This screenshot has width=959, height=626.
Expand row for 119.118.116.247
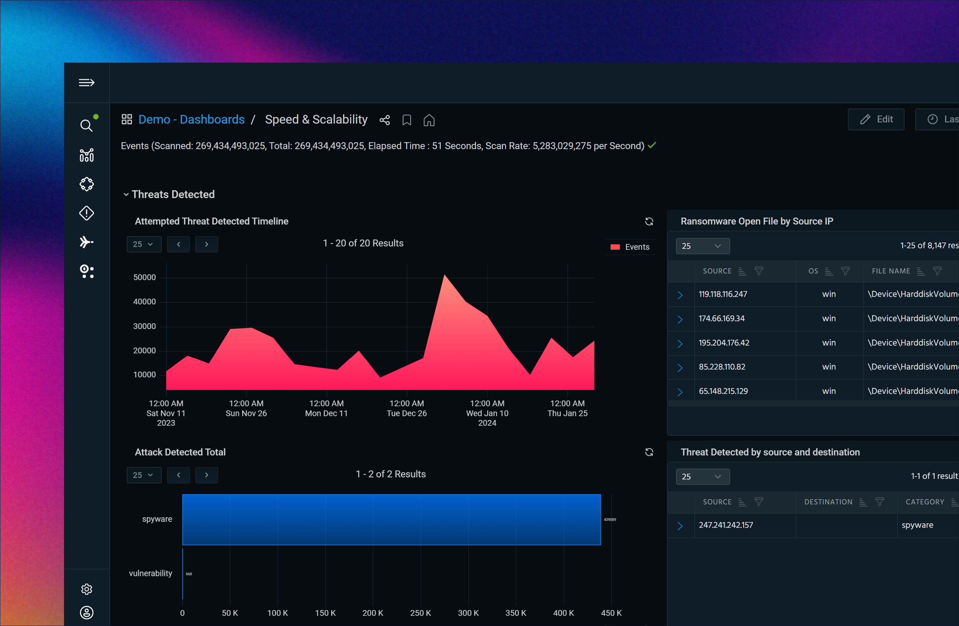680,295
